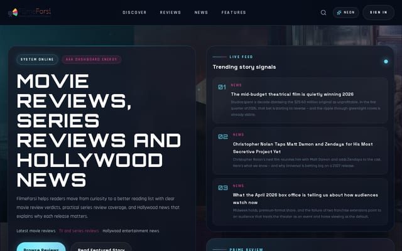
Task: Click the main Movie Reviews headline
Action: coord(99,131)
